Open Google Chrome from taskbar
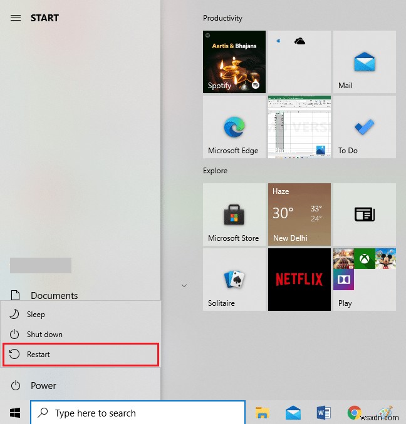This screenshot has height=424, width=406. [x=354, y=413]
